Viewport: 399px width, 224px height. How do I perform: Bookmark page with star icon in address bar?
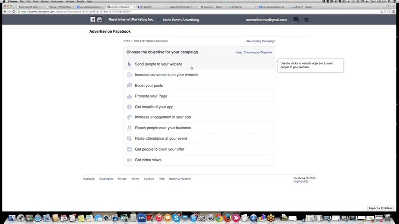click(x=389, y=11)
